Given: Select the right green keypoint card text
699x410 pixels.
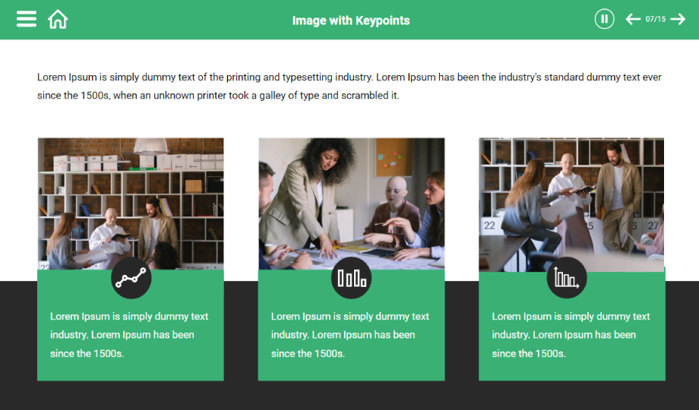Looking at the screenshot, I should coord(571,335).
